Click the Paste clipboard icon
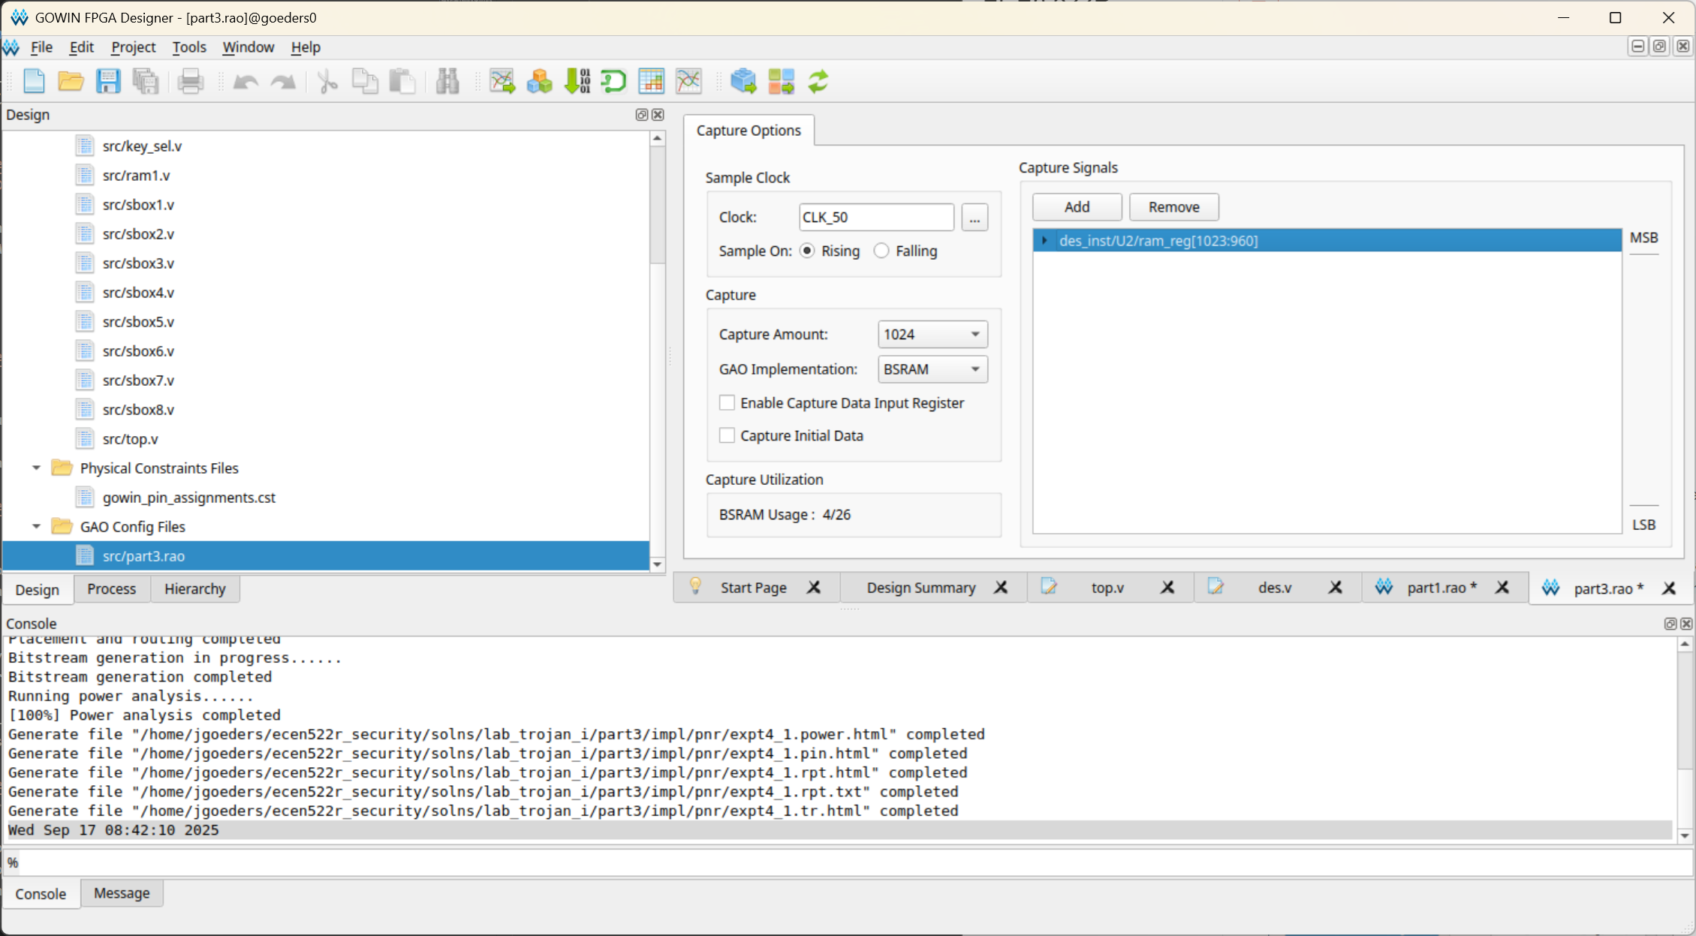 click(x=402, y=81)
